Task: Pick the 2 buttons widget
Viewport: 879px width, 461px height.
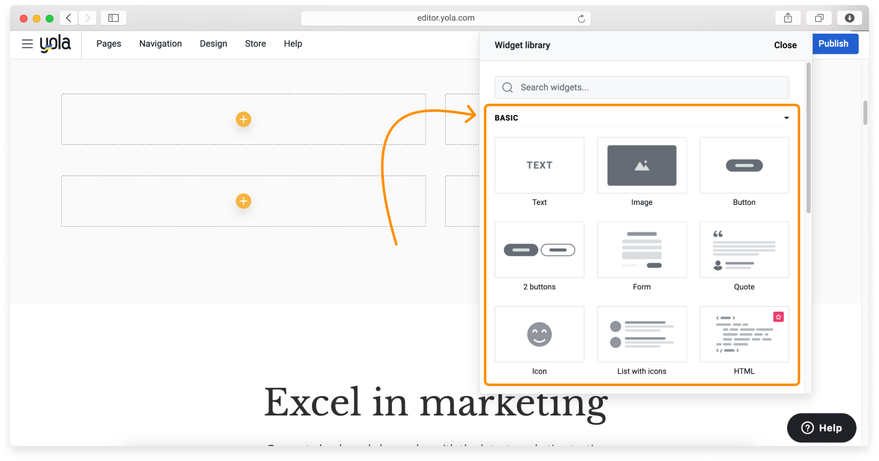Action: 539,250
